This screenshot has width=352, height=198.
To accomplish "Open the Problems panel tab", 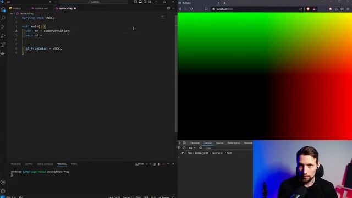I will (x=16, y=164).
